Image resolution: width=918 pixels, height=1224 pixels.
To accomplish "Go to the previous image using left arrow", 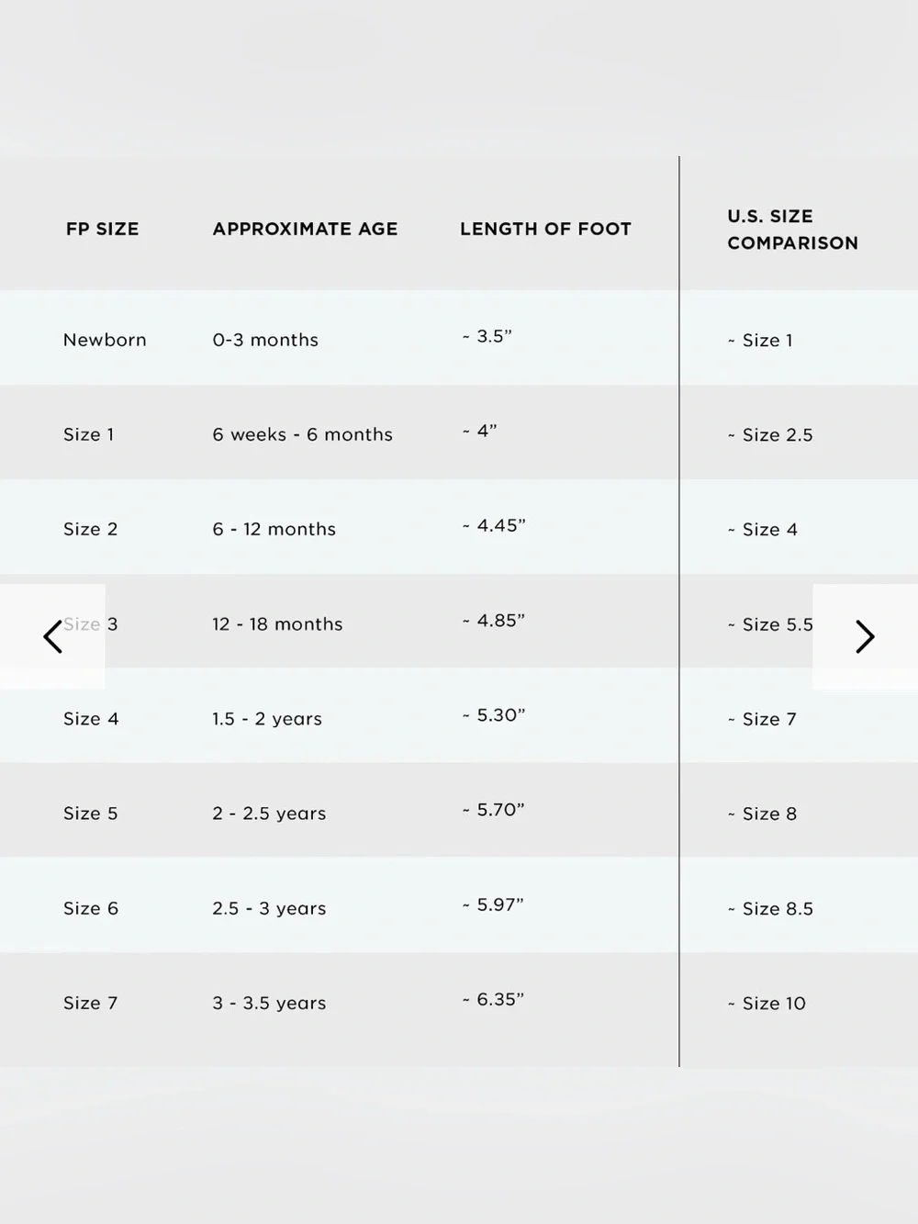I will coord(52,636).
